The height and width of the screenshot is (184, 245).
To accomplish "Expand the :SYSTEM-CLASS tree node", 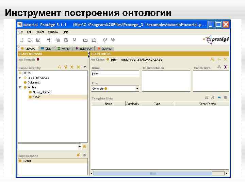I will click(x=20, y=78).
